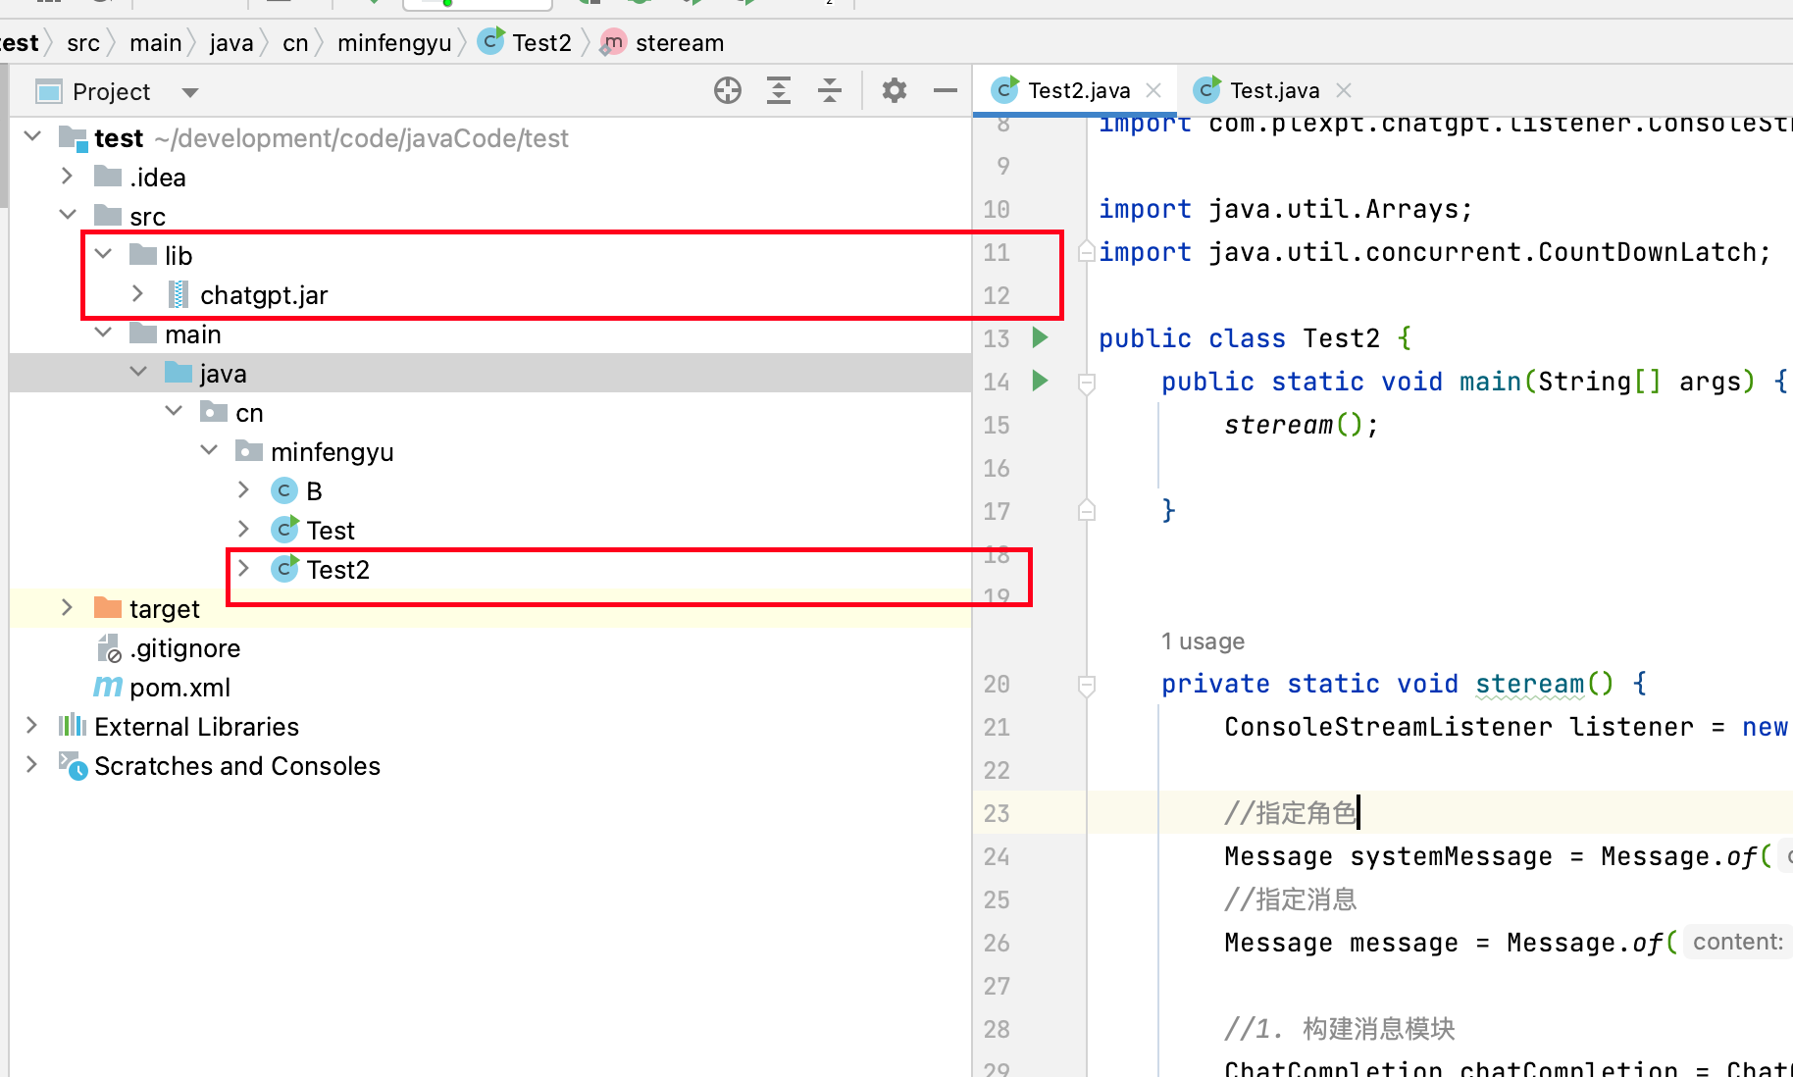The width and height of the screenshot is (1793, 1077).
Task: Expand the chatgpt.jar node
Action: 138,294
